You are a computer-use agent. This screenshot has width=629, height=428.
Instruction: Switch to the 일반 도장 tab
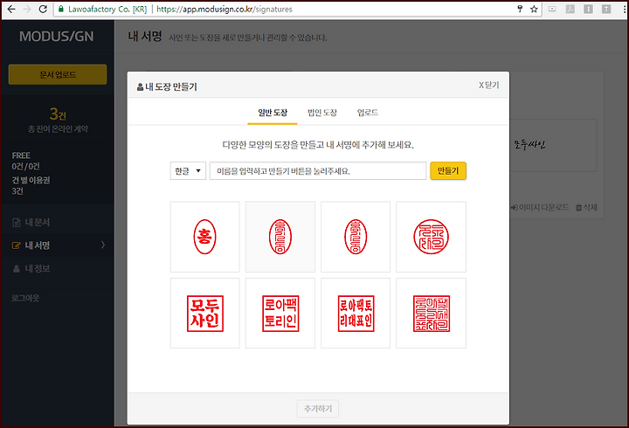tap(273, 113)
